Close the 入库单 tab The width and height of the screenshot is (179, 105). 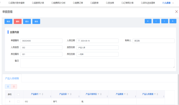point(173,3)
